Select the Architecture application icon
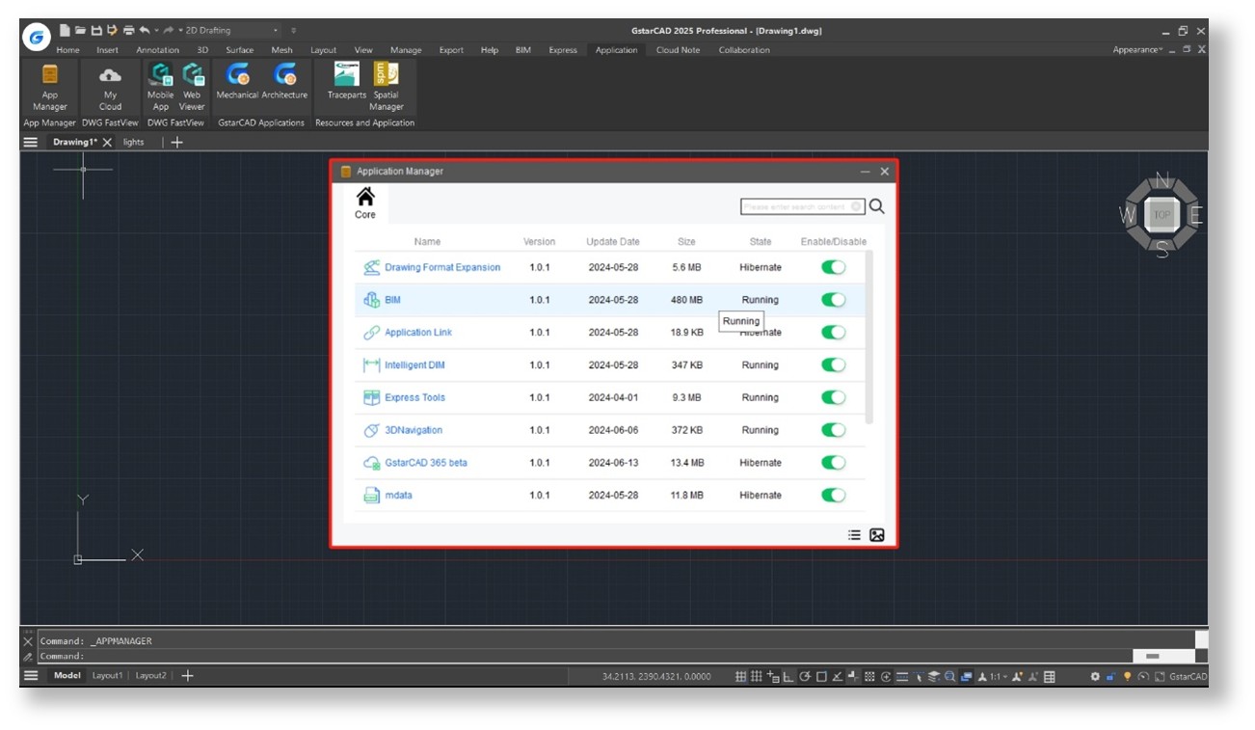The image size is (1255, 730). (x=284, y=75)
